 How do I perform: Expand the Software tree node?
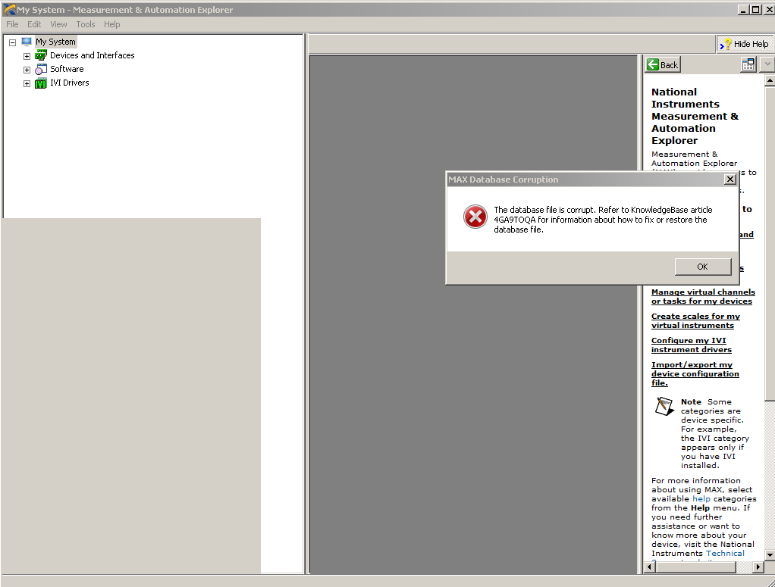[x=27, y=70]
